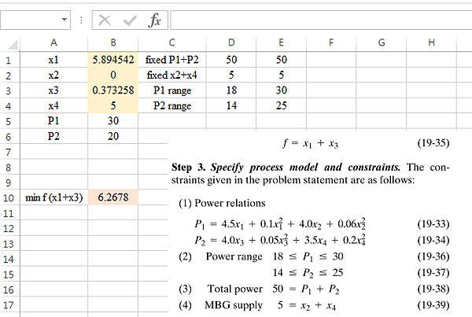Select row 17 header

[9, 305]
